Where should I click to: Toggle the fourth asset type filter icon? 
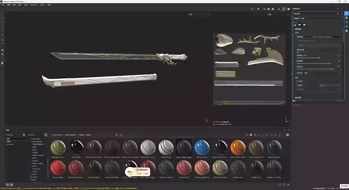pos(259,135)
